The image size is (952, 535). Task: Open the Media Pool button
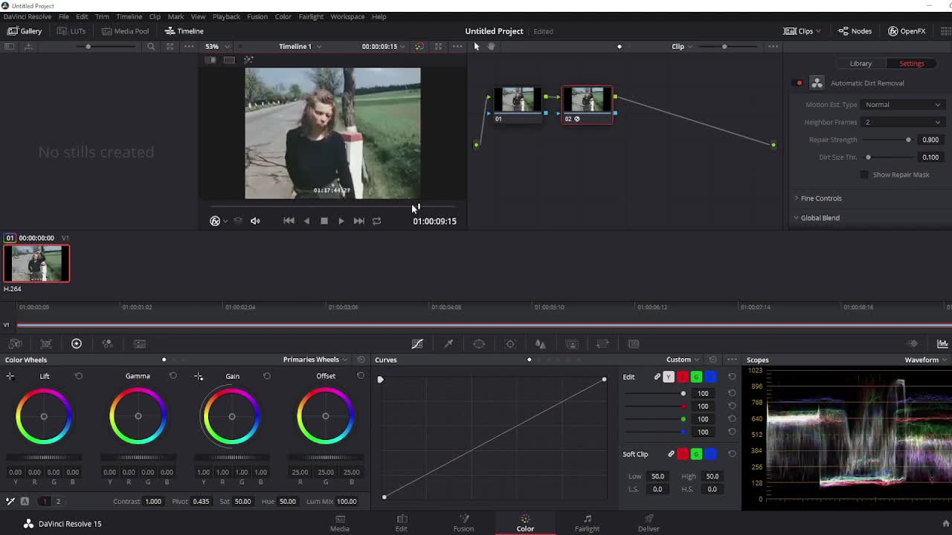(126, 31)
